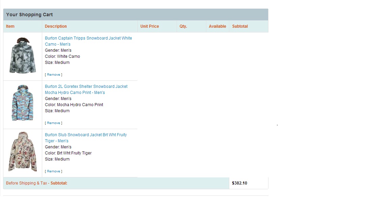Viewport: 389px width, 219px height.
Task: Remove the Slub Fruity Tiger jacket
Action: (54, 171)
